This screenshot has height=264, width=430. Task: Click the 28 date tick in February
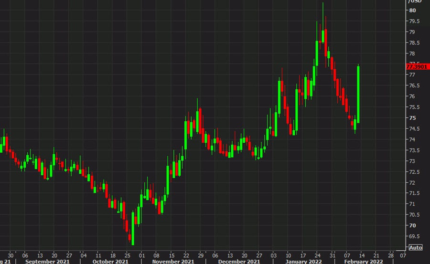pos(391,255)
